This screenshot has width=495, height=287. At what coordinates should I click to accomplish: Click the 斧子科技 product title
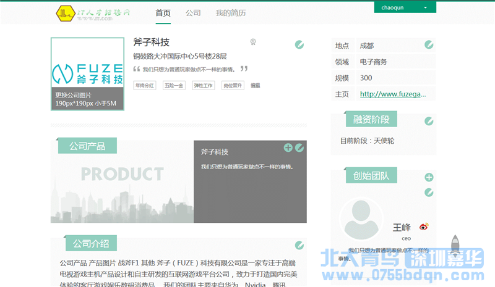[215, 152]
